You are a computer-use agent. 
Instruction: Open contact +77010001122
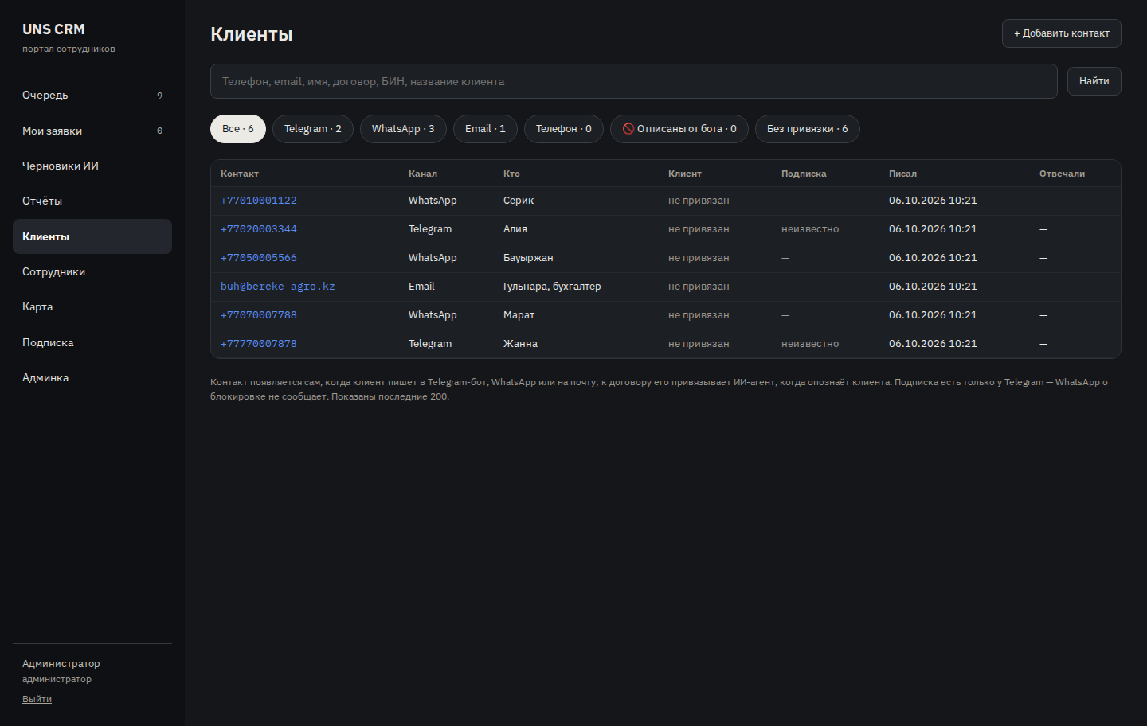[x=258, y=201]
